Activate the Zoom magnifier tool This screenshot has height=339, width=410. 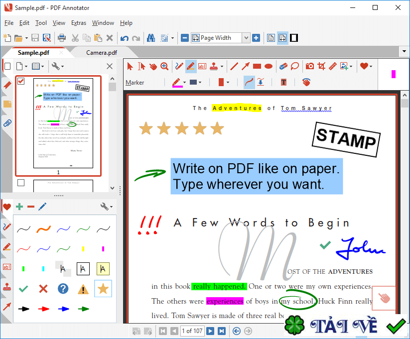(x=164, y=66)
